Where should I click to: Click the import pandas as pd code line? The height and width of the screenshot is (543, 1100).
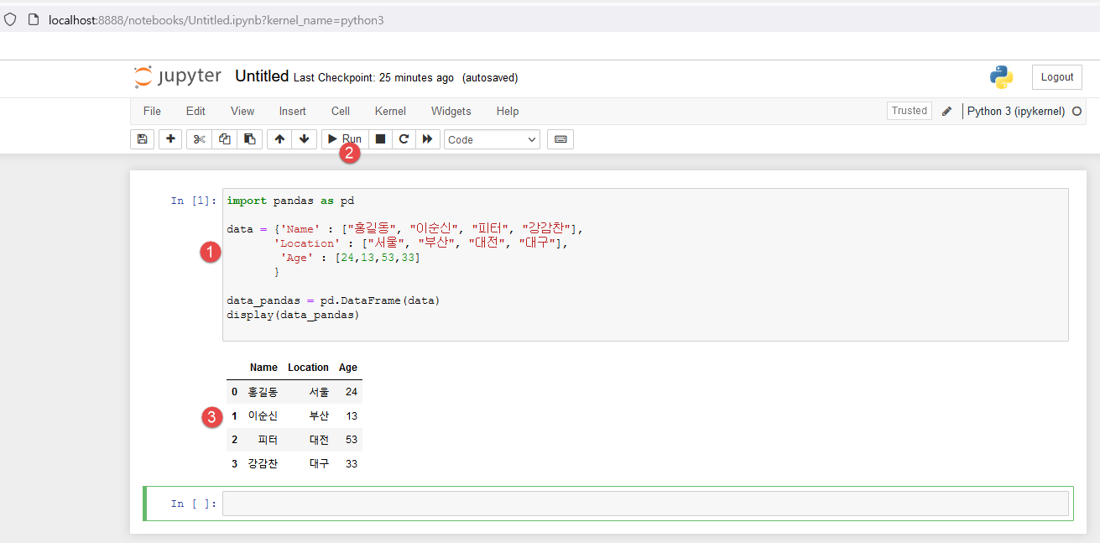[x=290, y=201]
